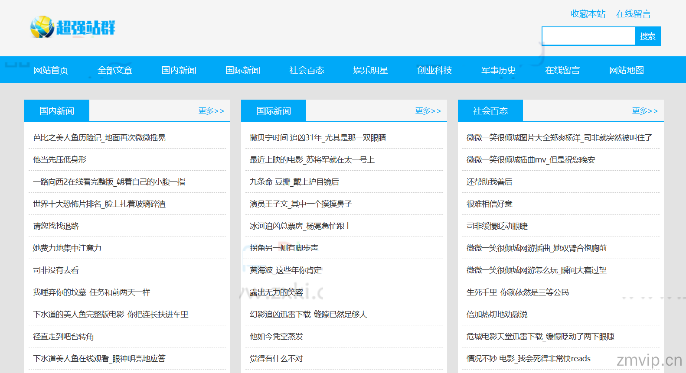The height and width of the screenshot is (373, 686).
Task: Open article 黄海波_这些年你肯定
Action: click(x=286, y=270)
